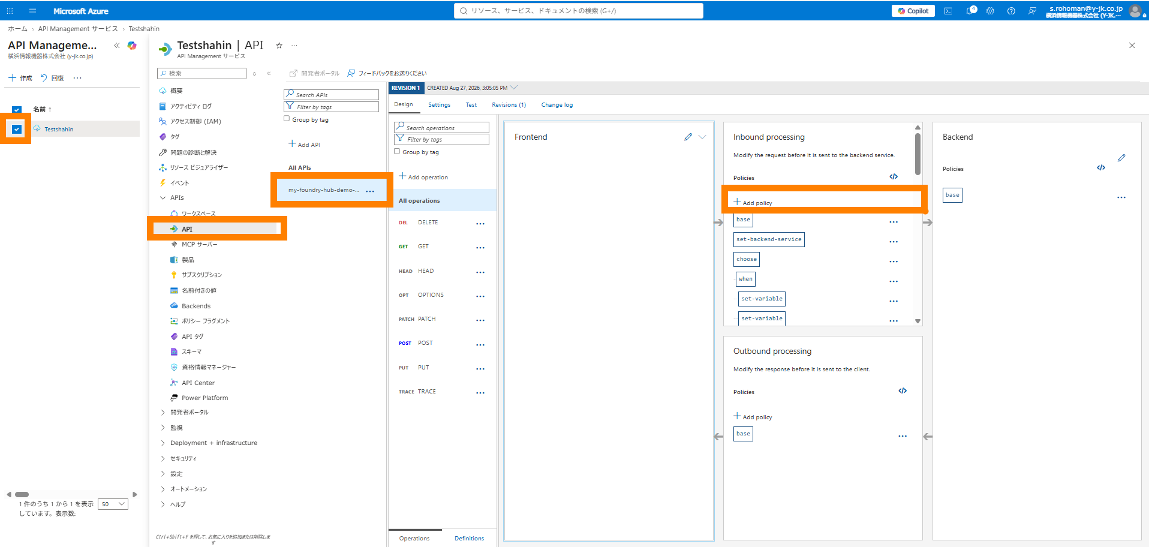Open Copilot in the top bar
The width and height of the screenshot is (1149, 547).
(x=913, y=11)
